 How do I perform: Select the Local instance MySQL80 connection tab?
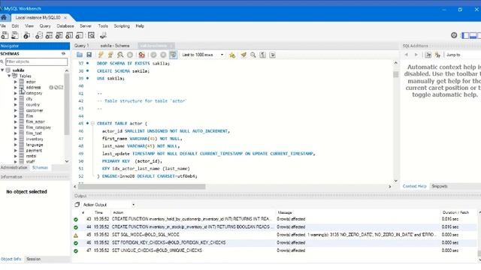[38, 17]
